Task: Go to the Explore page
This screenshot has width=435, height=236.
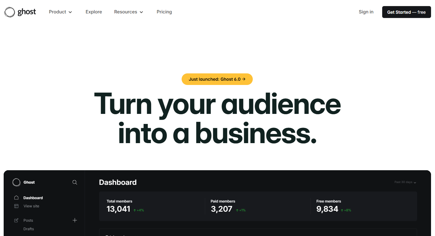Action: tap(94, 12)
